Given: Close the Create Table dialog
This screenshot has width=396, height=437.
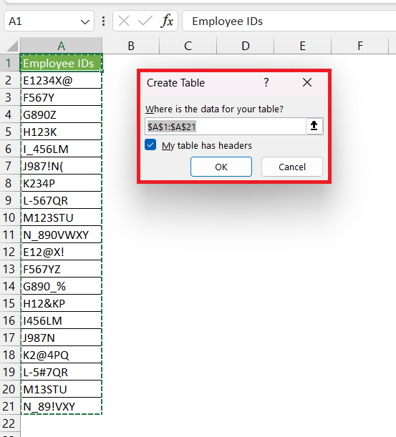Looking at the screenshot, I should pyautogui.click(x=307, y=82).
